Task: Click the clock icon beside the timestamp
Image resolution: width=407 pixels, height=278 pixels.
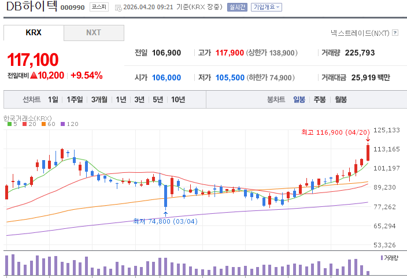Action: 119,8
